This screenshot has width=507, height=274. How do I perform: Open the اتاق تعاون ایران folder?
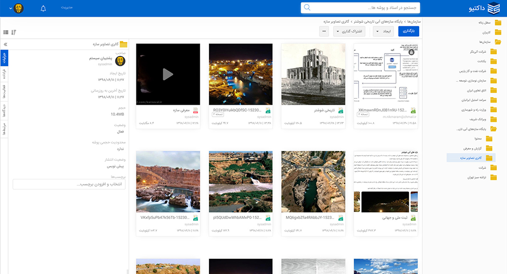click(x=482, y=90)
